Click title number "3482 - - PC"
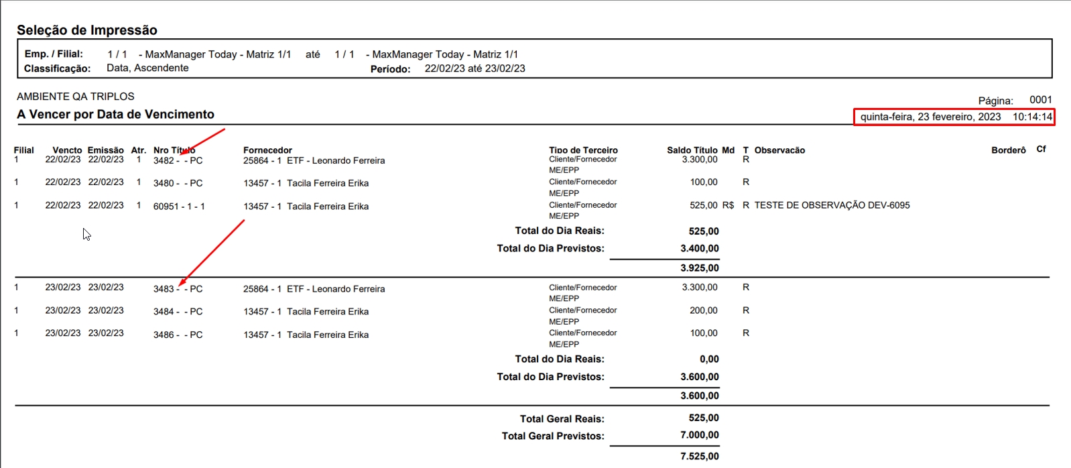1071x468 pixels. [x=178, y=161]
